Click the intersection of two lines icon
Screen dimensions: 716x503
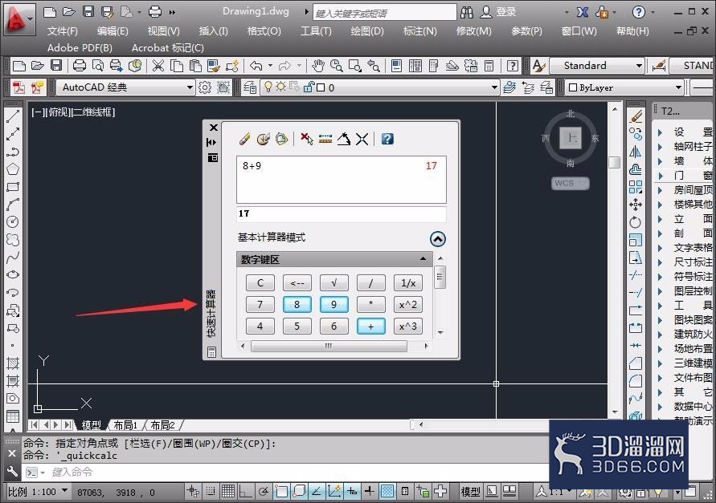tap(362, 139)
